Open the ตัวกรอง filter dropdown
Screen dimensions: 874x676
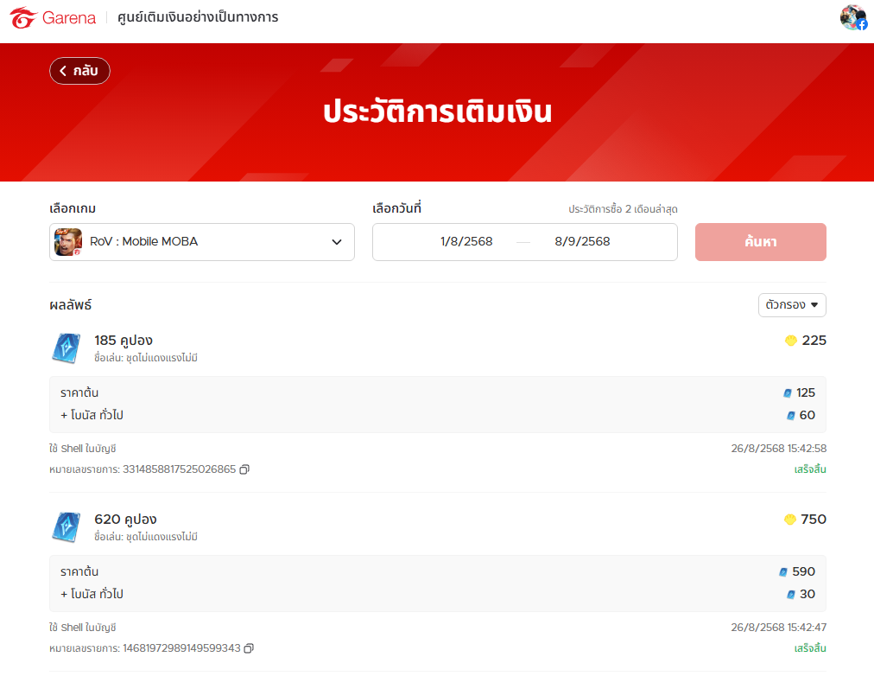pyautogui.click(x=792, y=305)
